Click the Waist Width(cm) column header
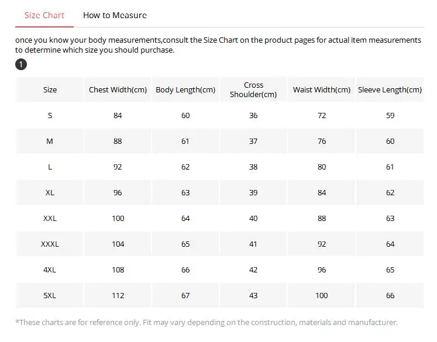The height and width of the screenshot is (342, 437). pyautogui.click(x=322, y=89)
